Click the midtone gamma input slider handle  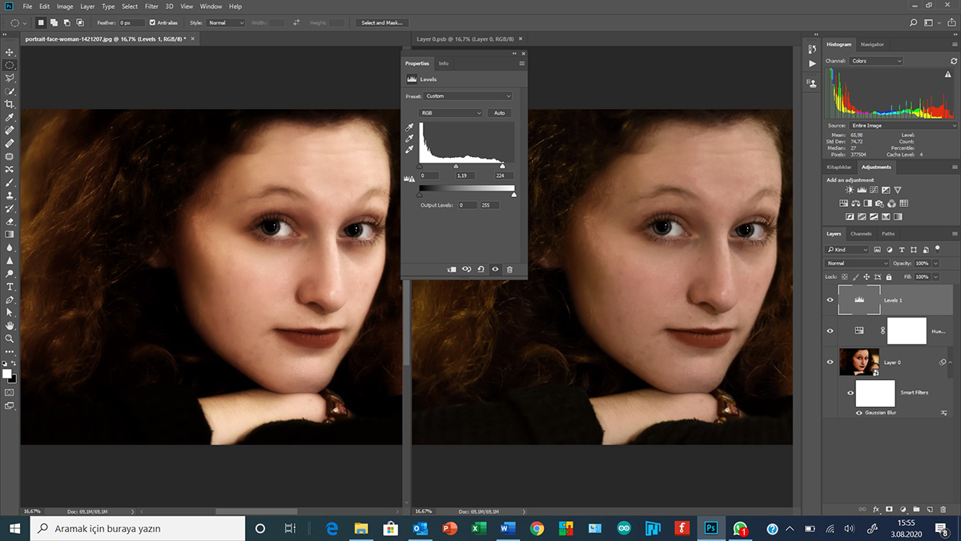[456, 166]
